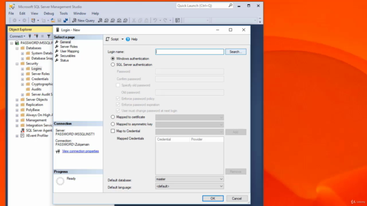
Task: Click the Quick Launch search magnifier icon
Action: (231, 5)
